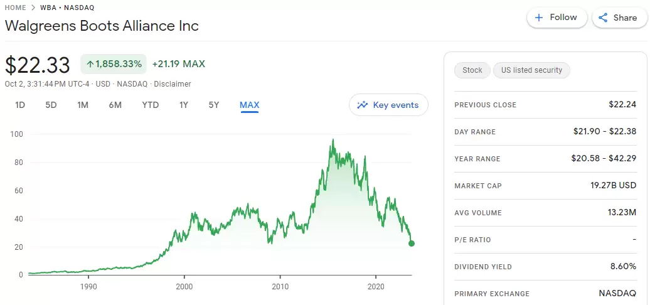Click the current price dot on chart
This screenshot has width=650, height=305.
(412, 243)
